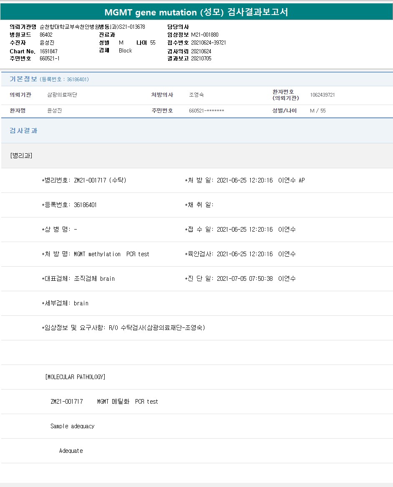Screen dimensions: 393x487
Task: Click the MGMT gene mutation report title
Action: tap(196, 12)
